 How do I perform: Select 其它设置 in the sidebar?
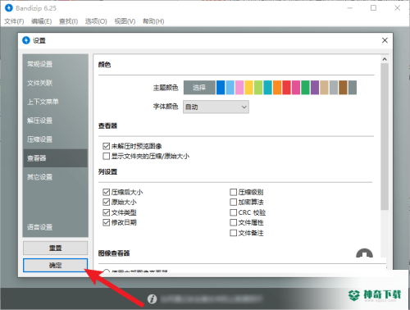pyautogui.click(x=56, y=177)
